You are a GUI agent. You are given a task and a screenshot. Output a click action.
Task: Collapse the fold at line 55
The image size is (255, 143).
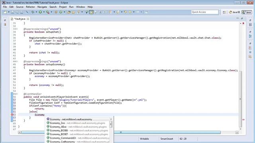coord(17,94)
